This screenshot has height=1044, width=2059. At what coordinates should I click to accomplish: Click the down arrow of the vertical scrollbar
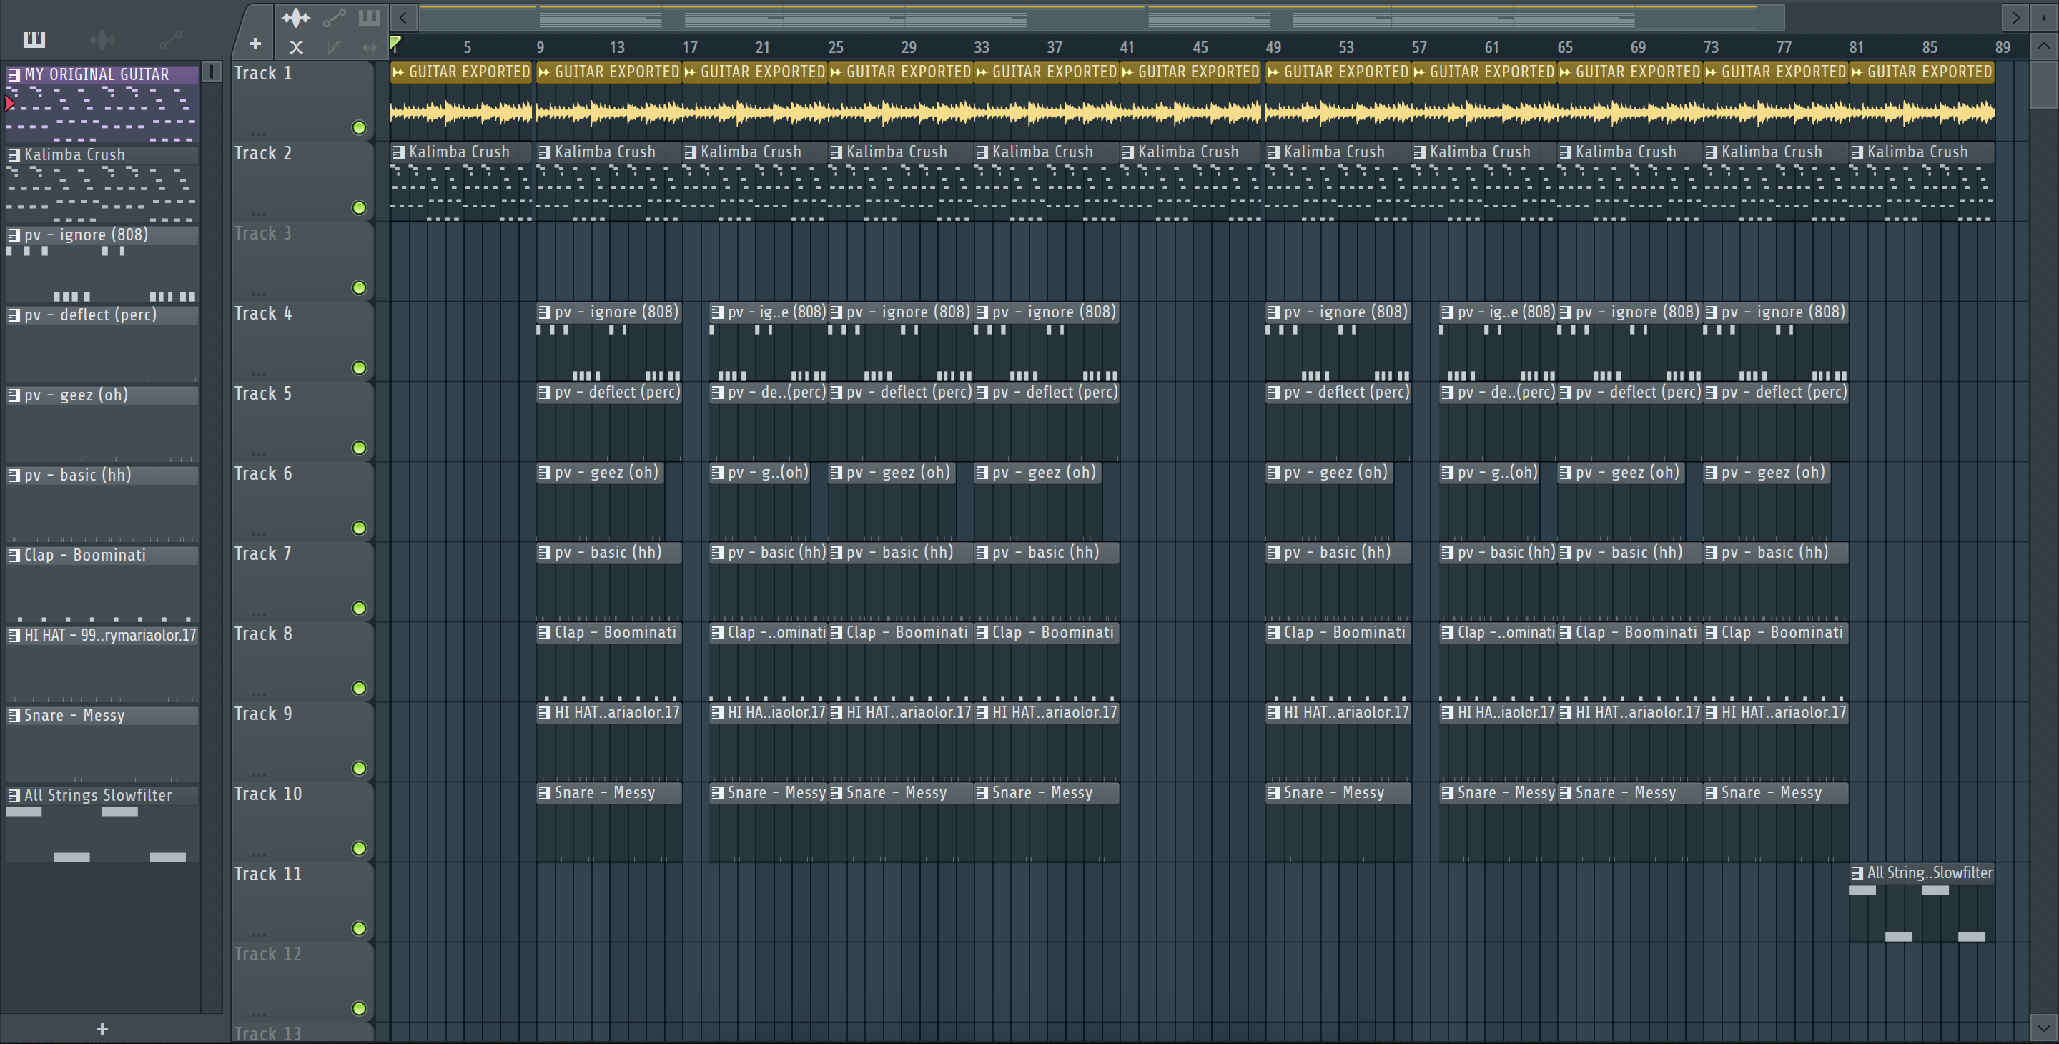click(x=2043, y=1028)
